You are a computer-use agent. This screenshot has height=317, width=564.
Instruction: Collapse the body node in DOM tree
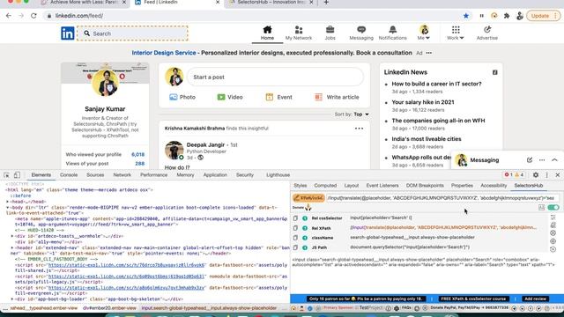(8, 208)
